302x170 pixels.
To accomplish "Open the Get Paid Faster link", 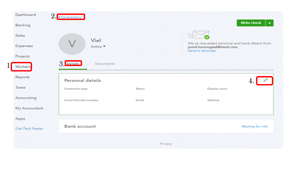I will click(29, 129).
